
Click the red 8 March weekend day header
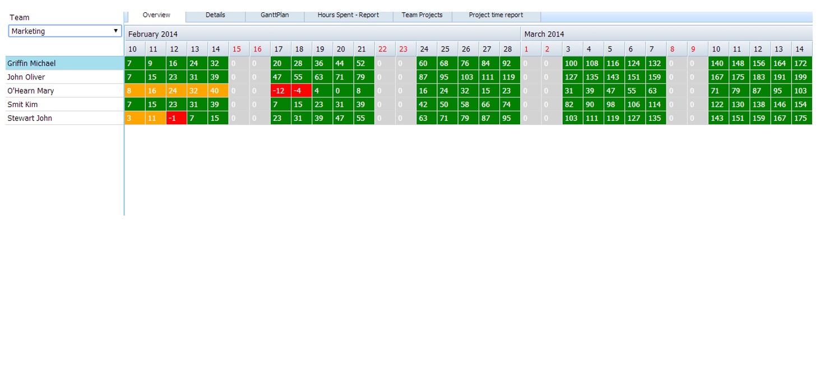[677, 49]
